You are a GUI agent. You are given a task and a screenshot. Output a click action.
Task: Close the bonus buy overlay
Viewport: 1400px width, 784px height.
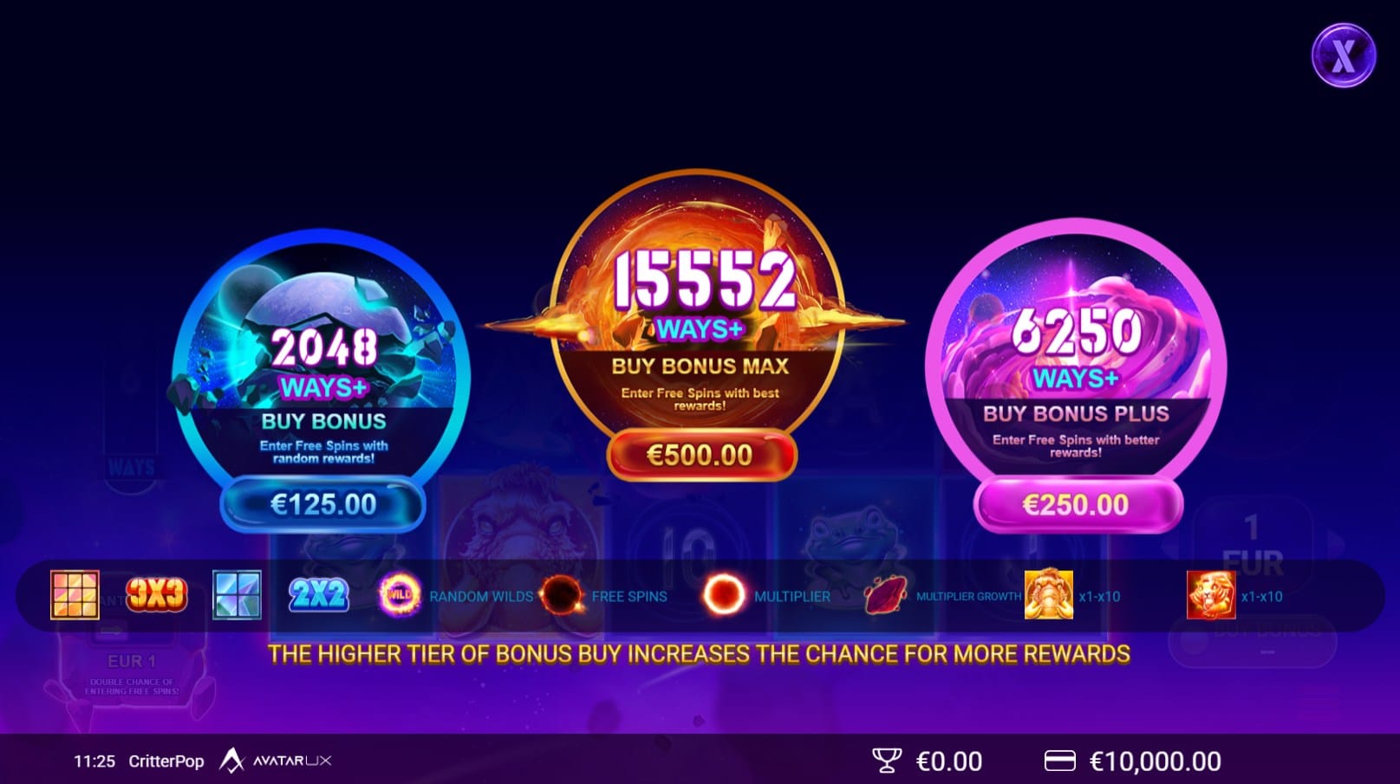[x=1343, y=56]
